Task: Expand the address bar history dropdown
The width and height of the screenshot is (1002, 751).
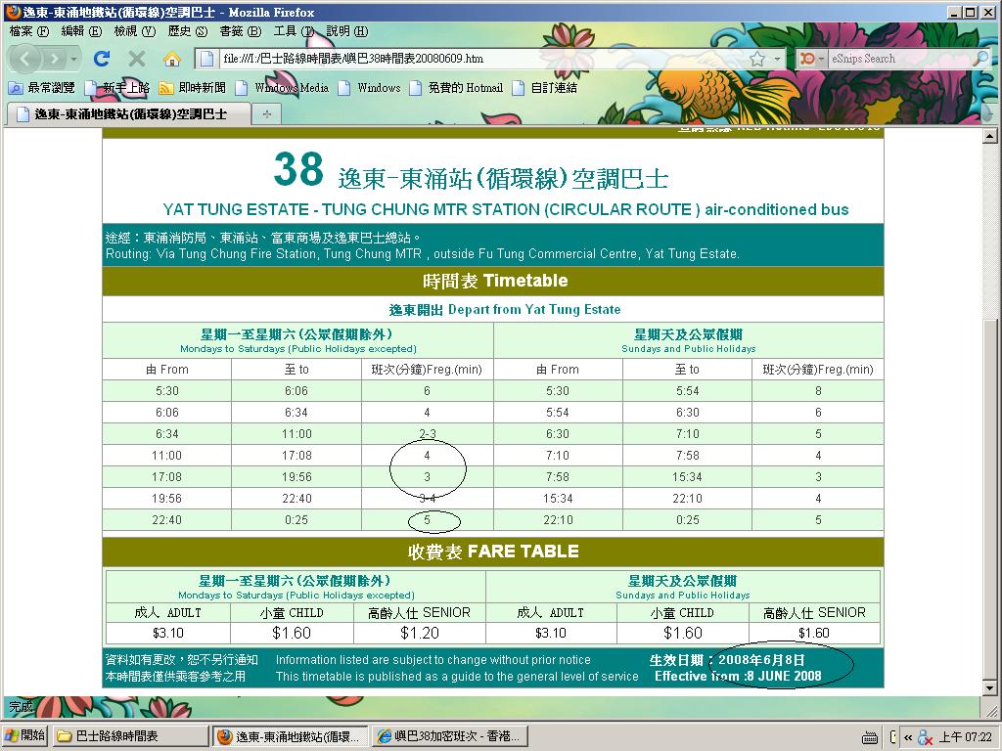Action: pyautogui.click(x=778, y=59)
